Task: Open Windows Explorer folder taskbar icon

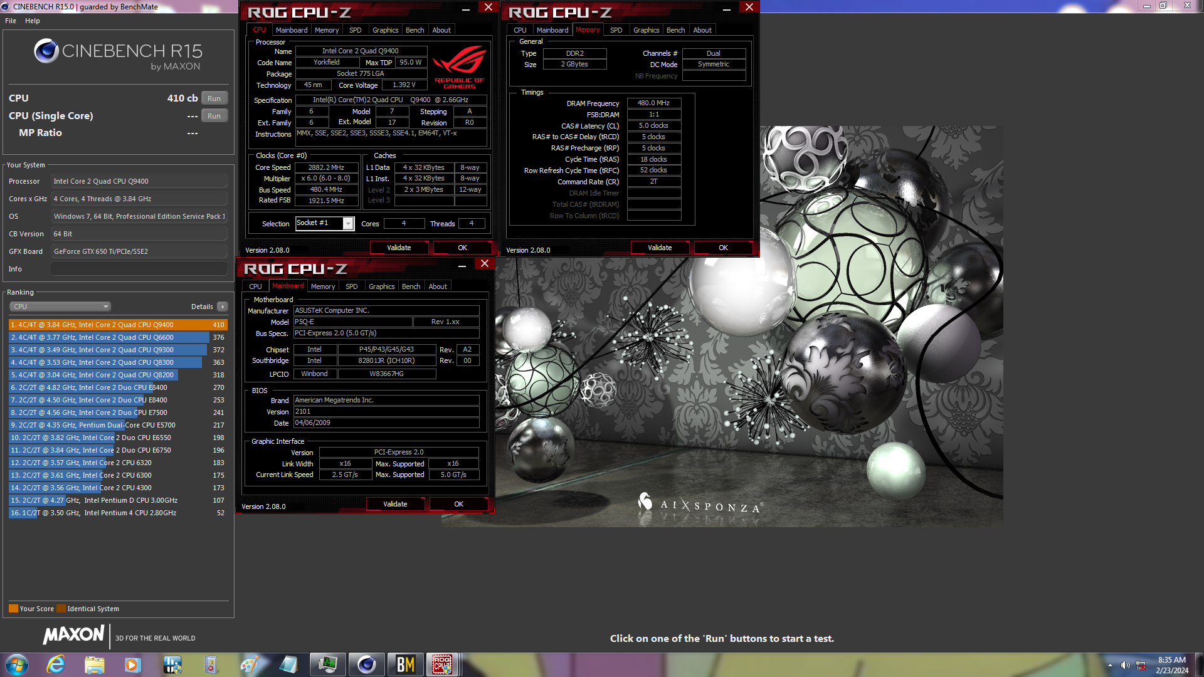Action: (x=95, y=664)
